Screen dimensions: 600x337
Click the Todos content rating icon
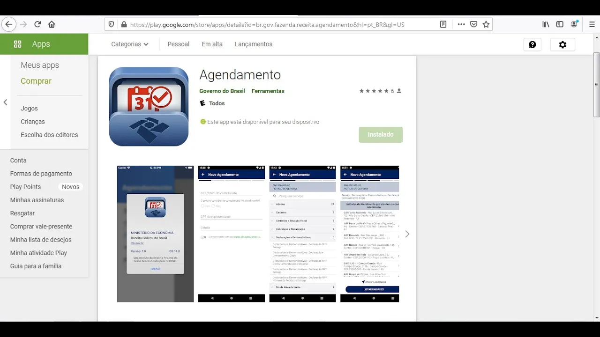(202, 103)
